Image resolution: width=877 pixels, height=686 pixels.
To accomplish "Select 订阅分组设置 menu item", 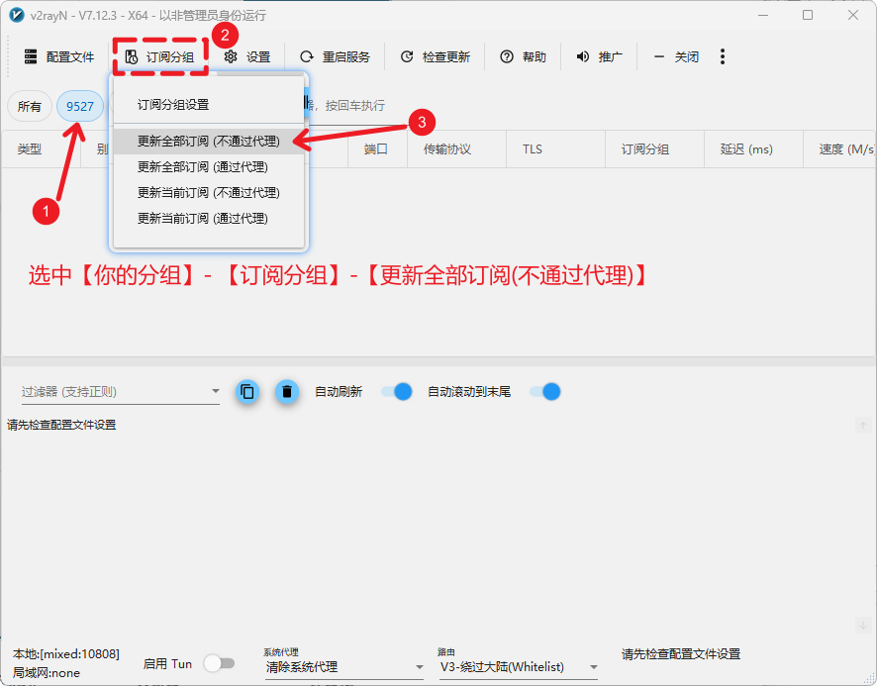I will tap(209, 105).
